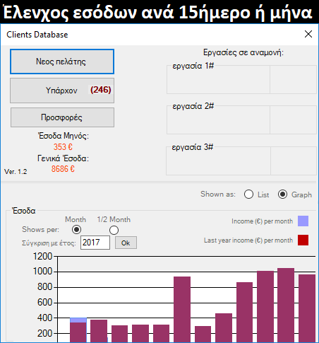This screenshot has height=343, width=319.
Task: Click the Νεος πελάτης button
Action: 62,62
